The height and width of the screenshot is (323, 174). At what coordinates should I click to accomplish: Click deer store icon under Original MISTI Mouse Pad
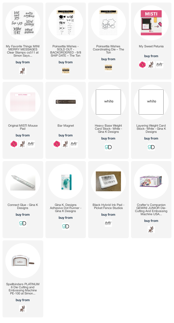(x=23, y=144)
